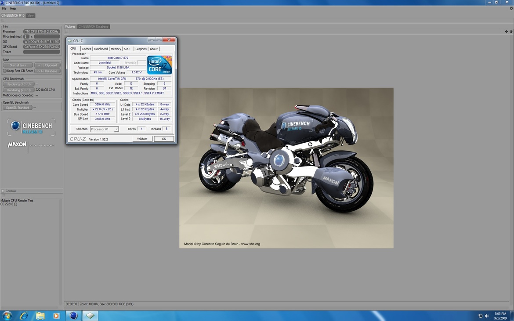
Task: Run Rendering (x CPU) benchmark
Action: (18, 90)
